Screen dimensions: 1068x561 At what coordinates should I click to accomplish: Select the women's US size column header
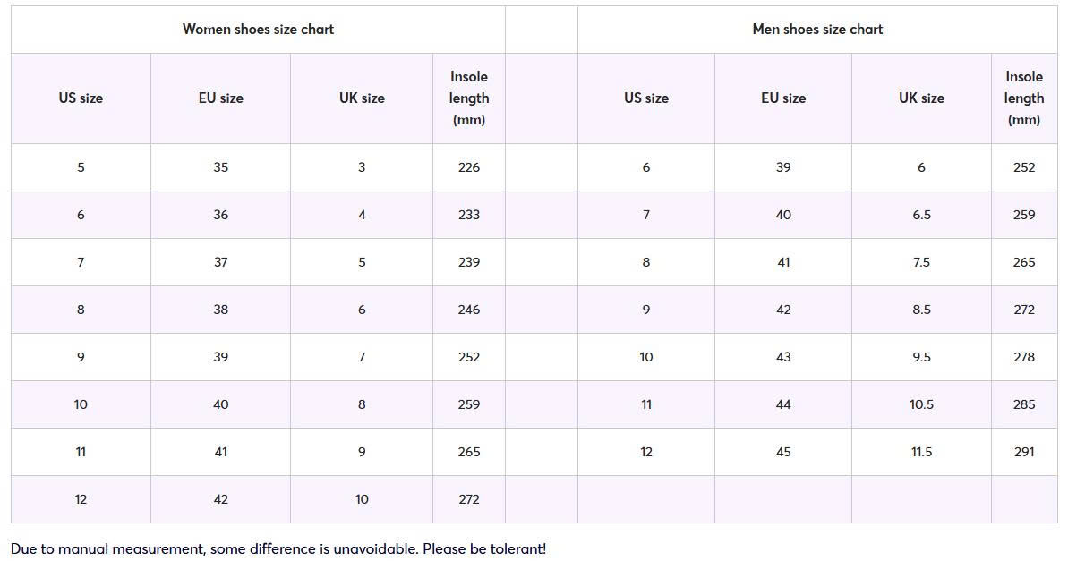pyautogui.click(x=81, y=98)
